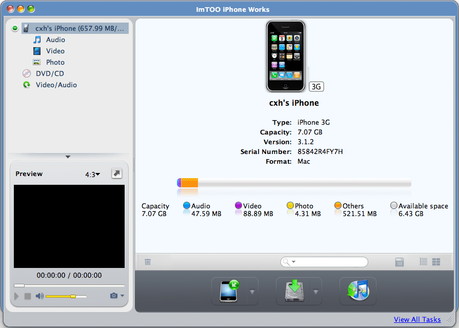Click the trash delete icon
The height and width of the screenshot is (328, 459).
pyautogui.click(x=148, y=262)
